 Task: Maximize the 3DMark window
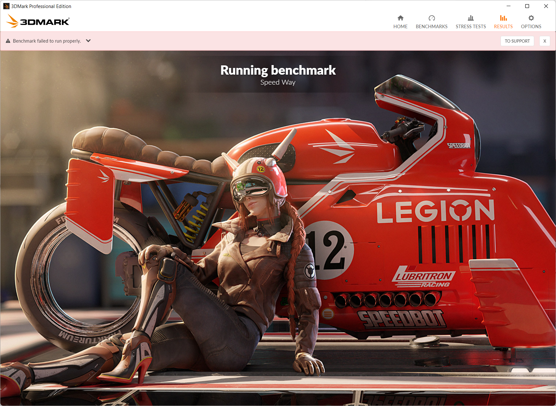(x=527, y=6)
